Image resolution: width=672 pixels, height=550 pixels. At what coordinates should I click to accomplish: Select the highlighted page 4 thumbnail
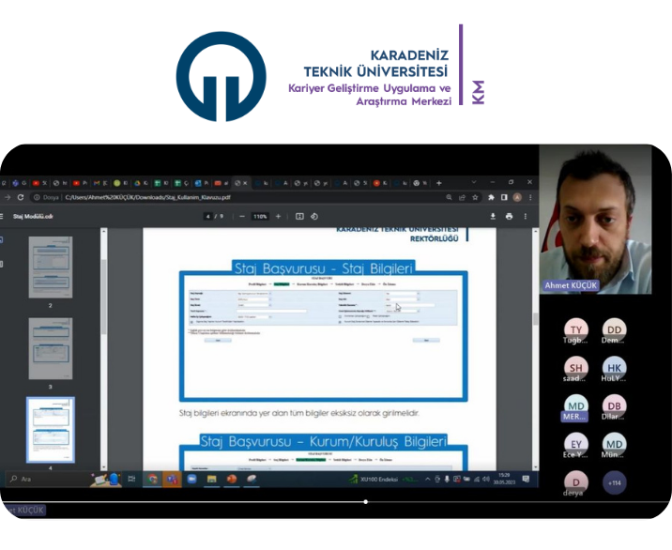50,429
